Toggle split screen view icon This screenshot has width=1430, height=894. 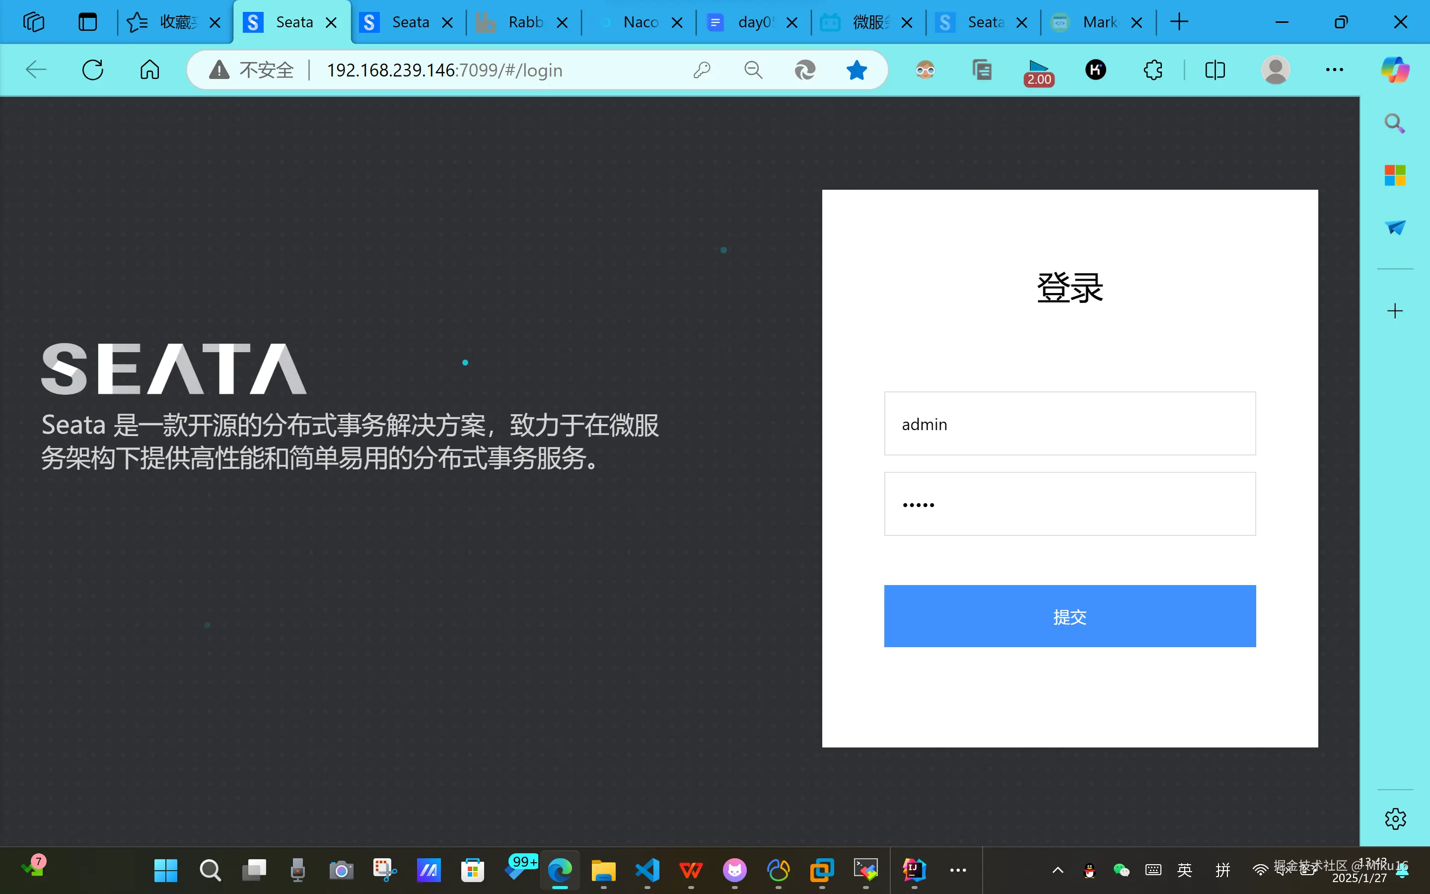pos(1215,70)
